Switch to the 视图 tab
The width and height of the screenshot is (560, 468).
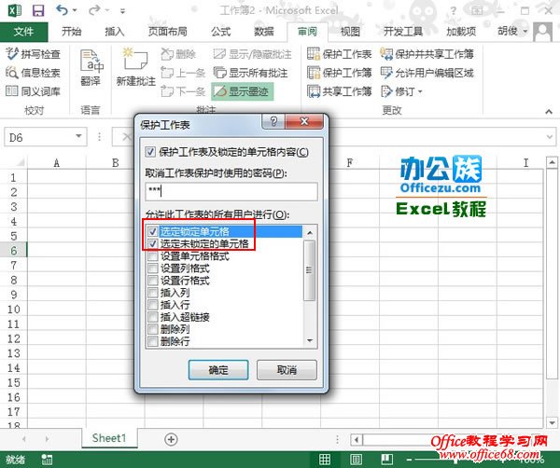point(350,32)
